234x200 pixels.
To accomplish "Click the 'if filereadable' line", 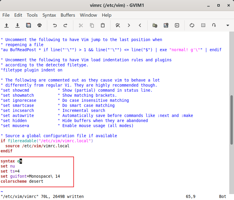I will pyautogui.click(x=47, y=141).
